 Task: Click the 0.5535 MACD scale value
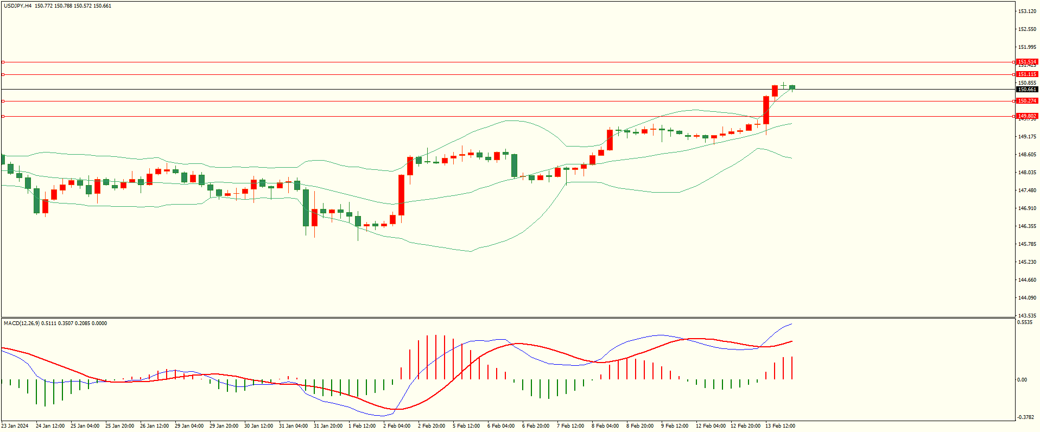point(1025,322)
